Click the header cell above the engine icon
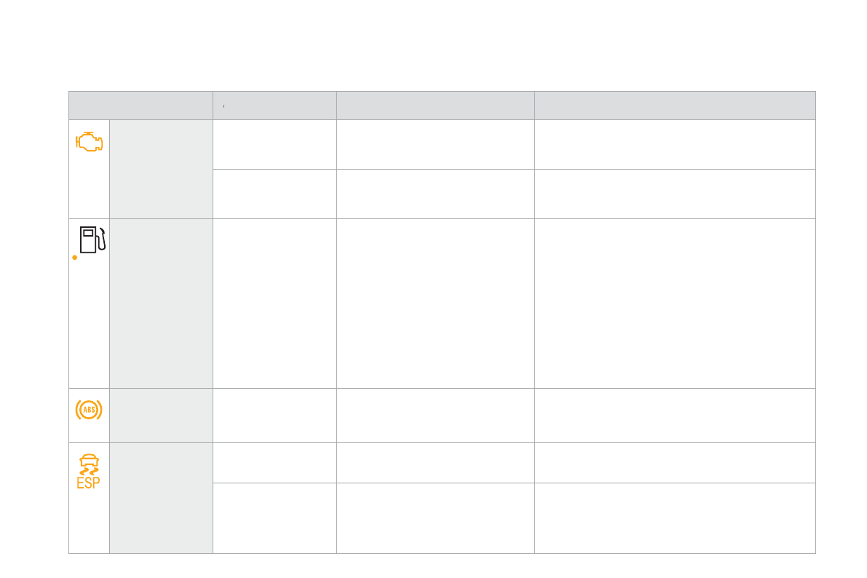Viewport: 867px width, 578px height. (x=140, y=106)
